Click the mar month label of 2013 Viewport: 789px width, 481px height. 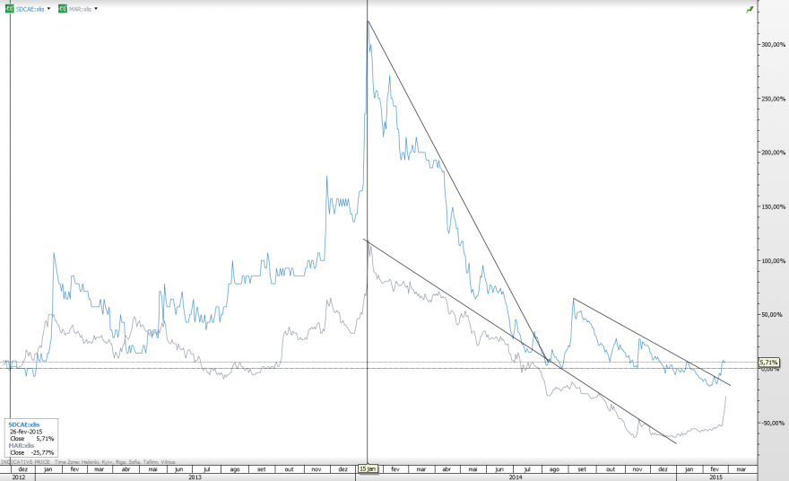(100, 469)
